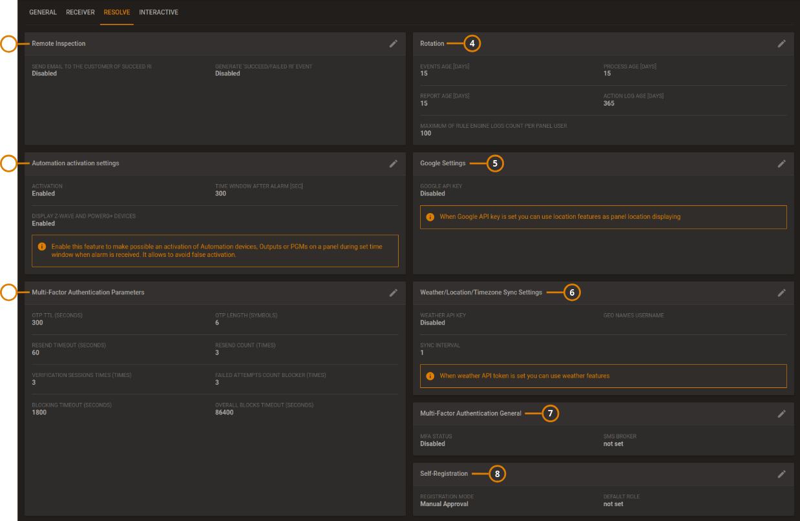The height and width of the screenshot is (521, 800).
Task: Click the active RESOLVE tab
Action: click(116, 12)
